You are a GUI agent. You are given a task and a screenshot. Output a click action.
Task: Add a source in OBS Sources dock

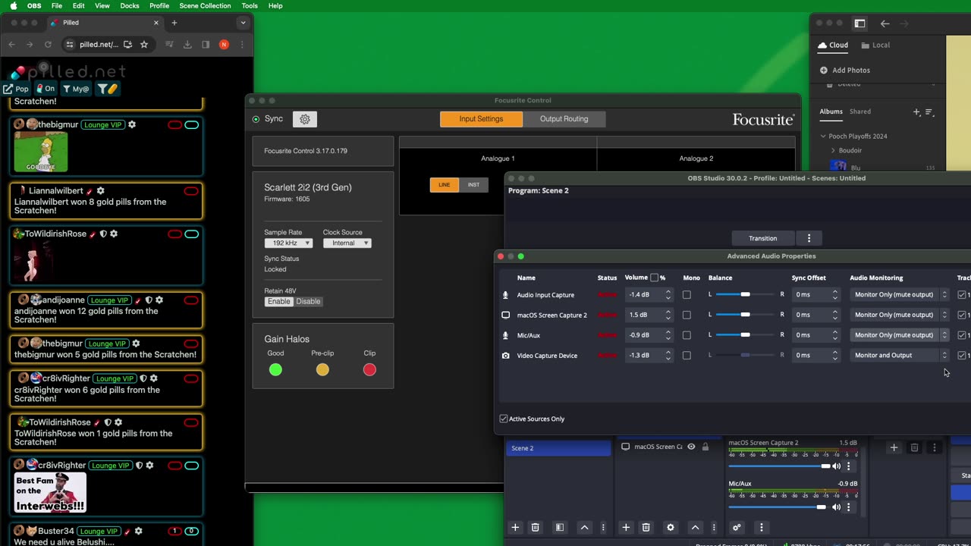[x=626, y=527]
